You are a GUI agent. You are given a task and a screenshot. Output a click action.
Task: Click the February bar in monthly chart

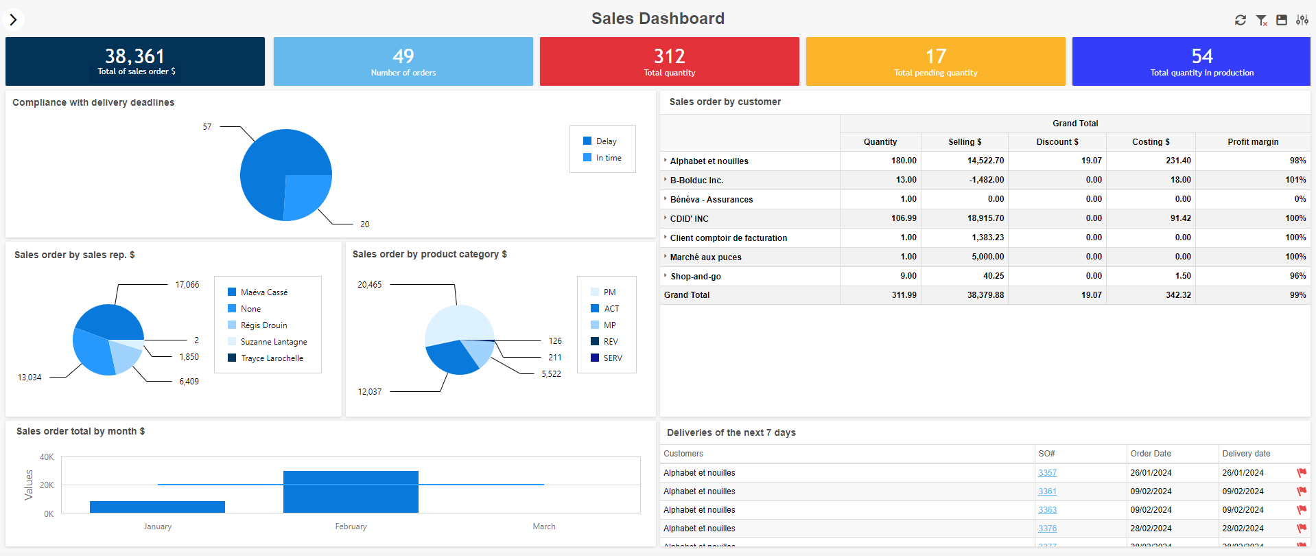[x=351, y=491]
